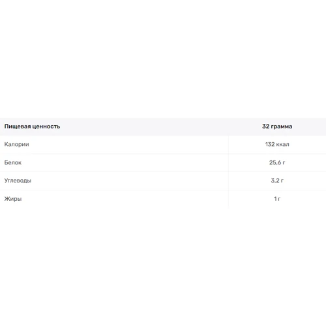The height and width of the screenshot is (326, 326).
Task: Select the '3,2 г' carbohydrates value
Action: 277,181
